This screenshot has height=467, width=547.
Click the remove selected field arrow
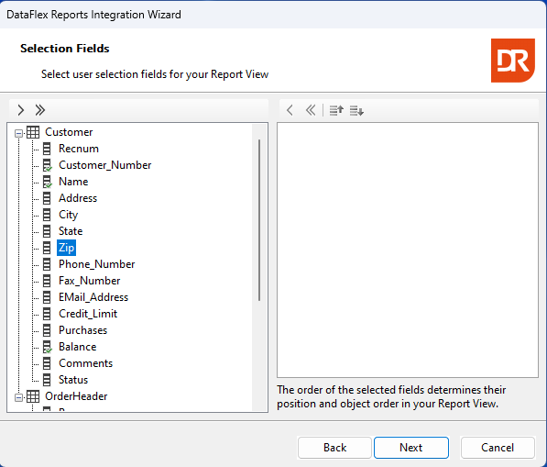(290, 110)
